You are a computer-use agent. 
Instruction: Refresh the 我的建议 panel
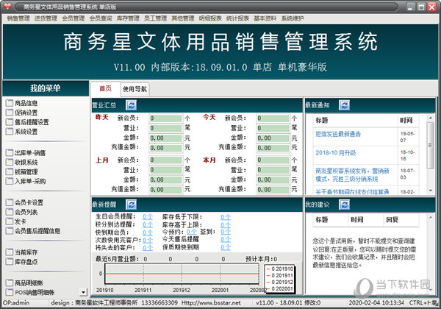[x=344, y=205]
